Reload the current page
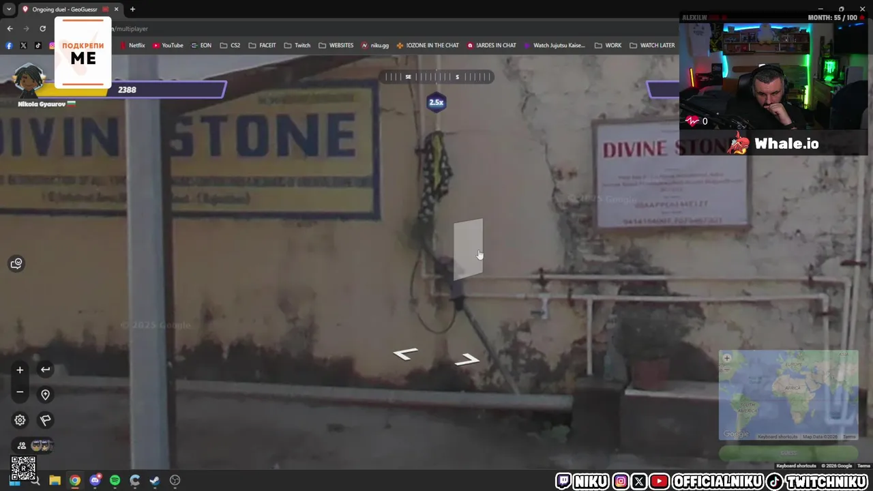This screenshot has width=873, height=491. pos(42,29)
